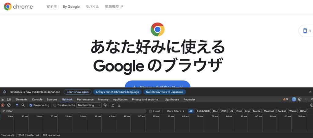This screenshot has width=313, height=138.
Task: Open Network panel settings gear
Action: [x=311, y=105]
